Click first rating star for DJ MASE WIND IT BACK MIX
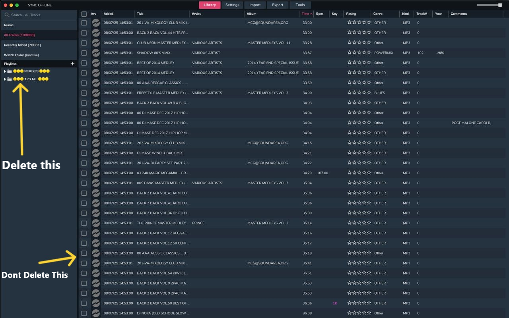The width and height of the screenshot is (509, 318). coord(350,153)
